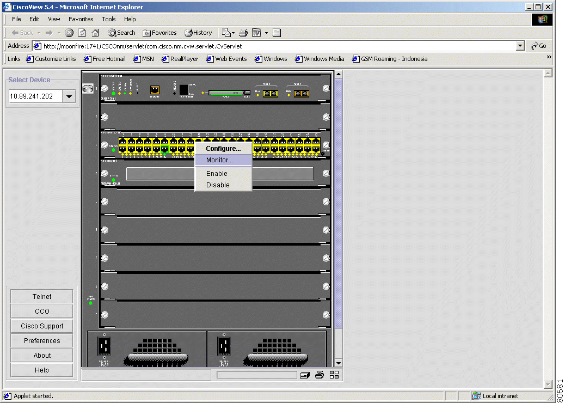Open History from the browser toolbar
565x403 pixels.
[x=198, y=33]
